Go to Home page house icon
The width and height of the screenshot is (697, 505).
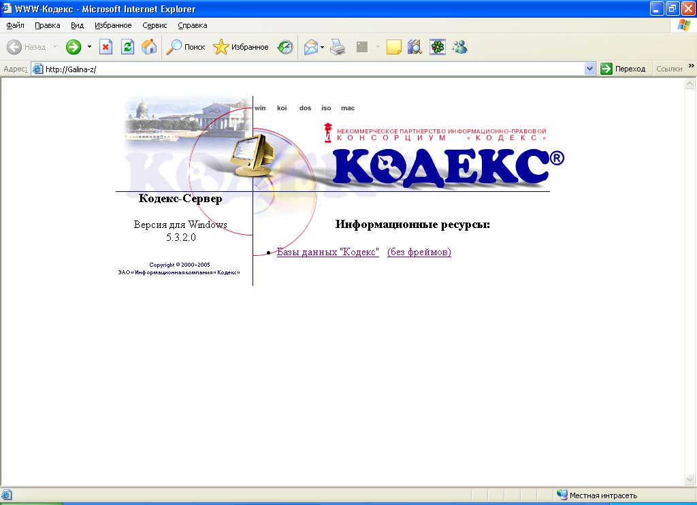click(149, 47)
